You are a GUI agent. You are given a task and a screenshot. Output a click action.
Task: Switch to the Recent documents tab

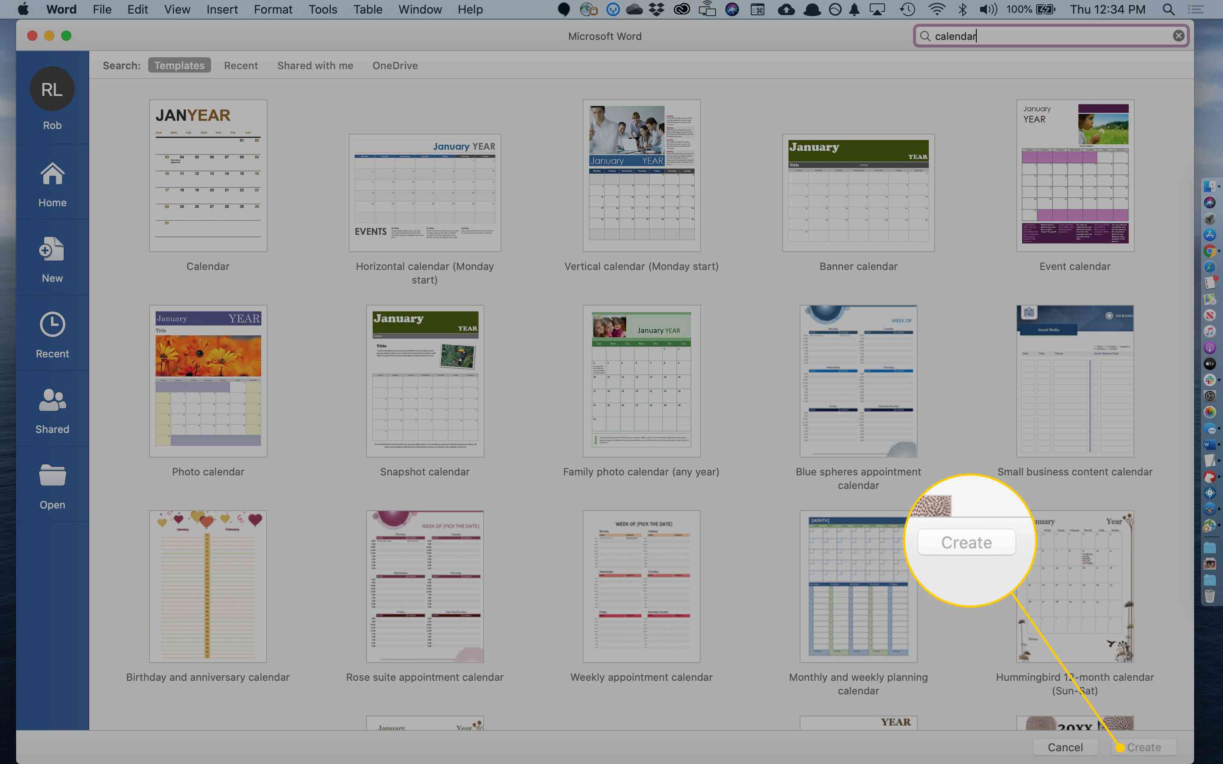click(240, 65)
